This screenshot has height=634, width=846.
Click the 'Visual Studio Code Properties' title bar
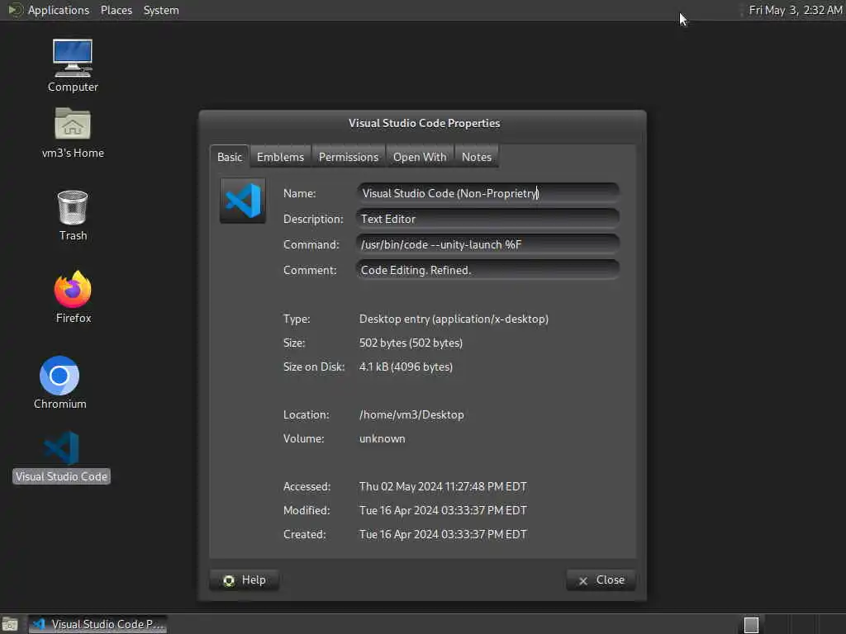pyautogui.click(x=424, y=123)
